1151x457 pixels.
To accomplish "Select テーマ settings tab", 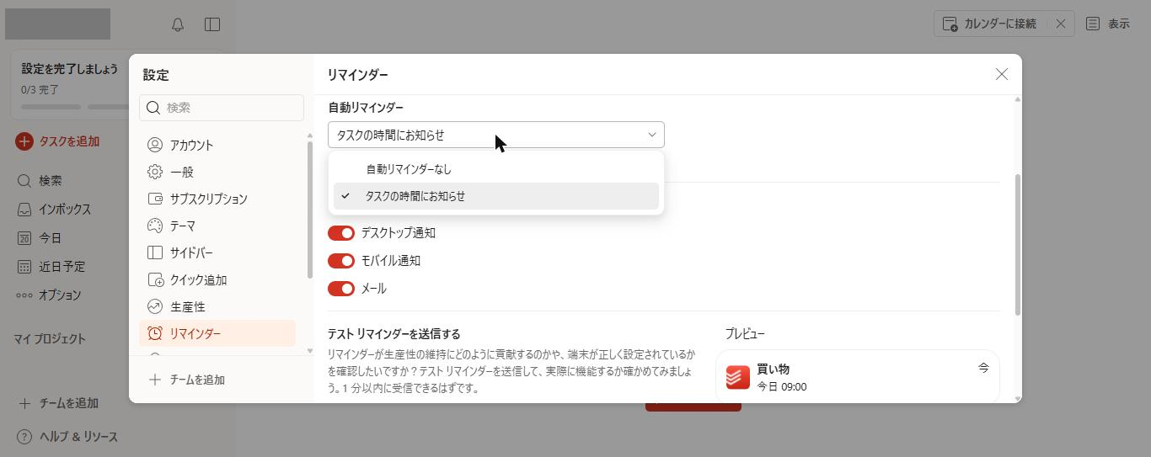I will point(217,226).
